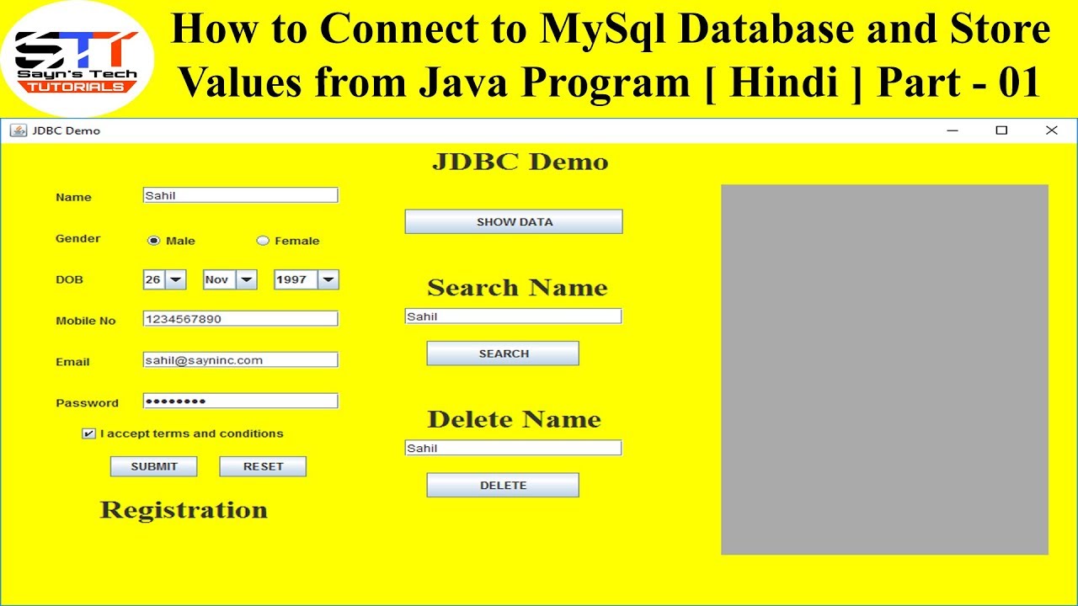The image size is (1078, 606).
Task: Click the Name label
Action: pyautogui.click(x=73, y=197)
